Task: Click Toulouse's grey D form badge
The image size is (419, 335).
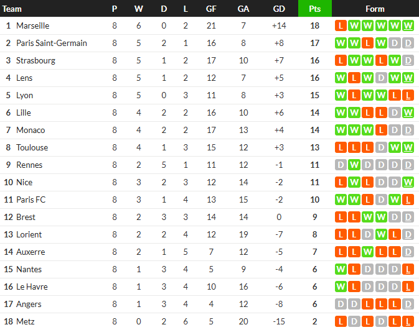Action: point(381,147)
